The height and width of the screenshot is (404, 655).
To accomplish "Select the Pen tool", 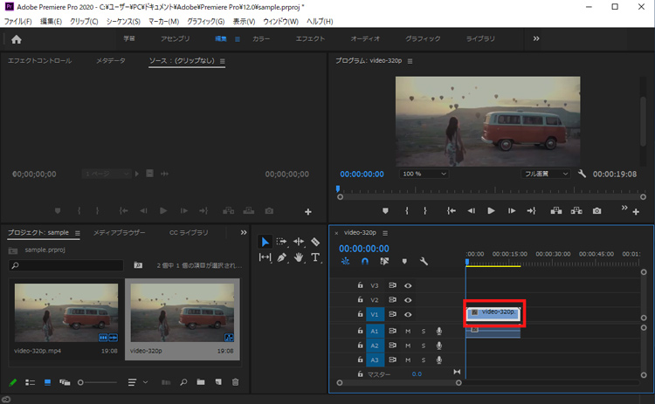I will (x=282, y=257).
